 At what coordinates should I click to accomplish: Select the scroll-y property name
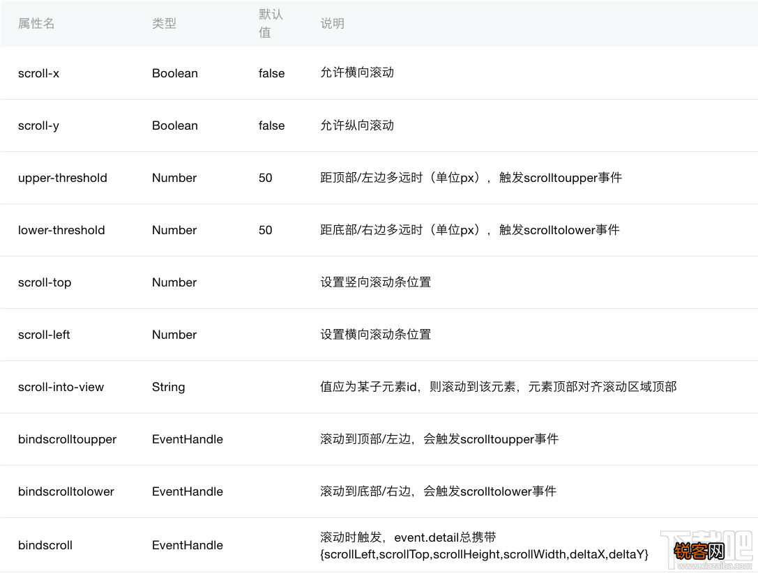(38, 125)
